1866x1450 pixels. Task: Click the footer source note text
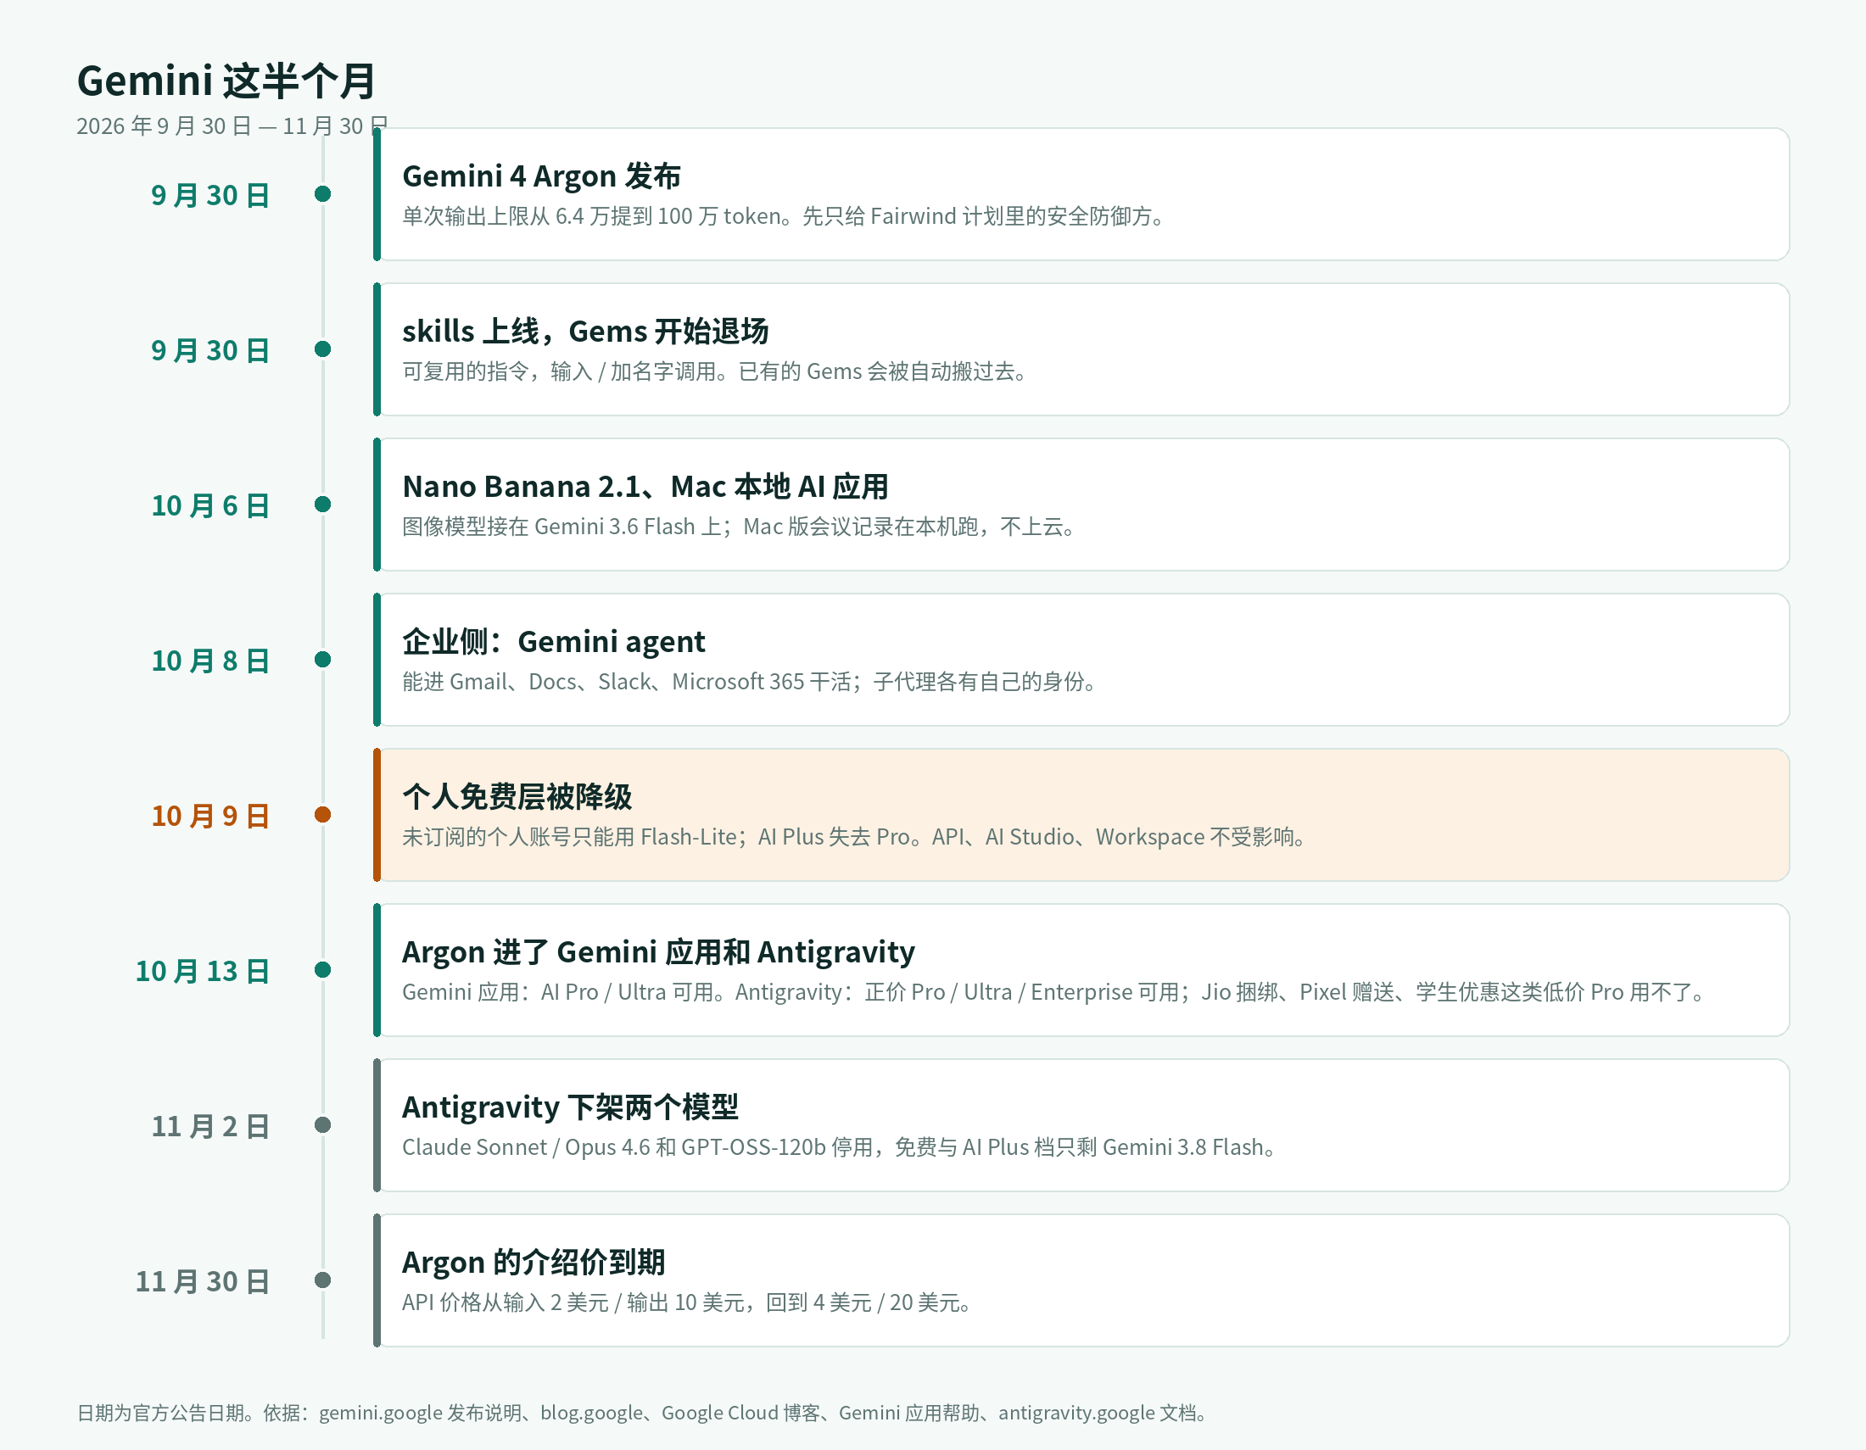click(x=643, y=1414)
